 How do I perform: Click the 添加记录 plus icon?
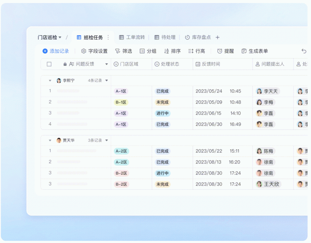coord(45,51)
